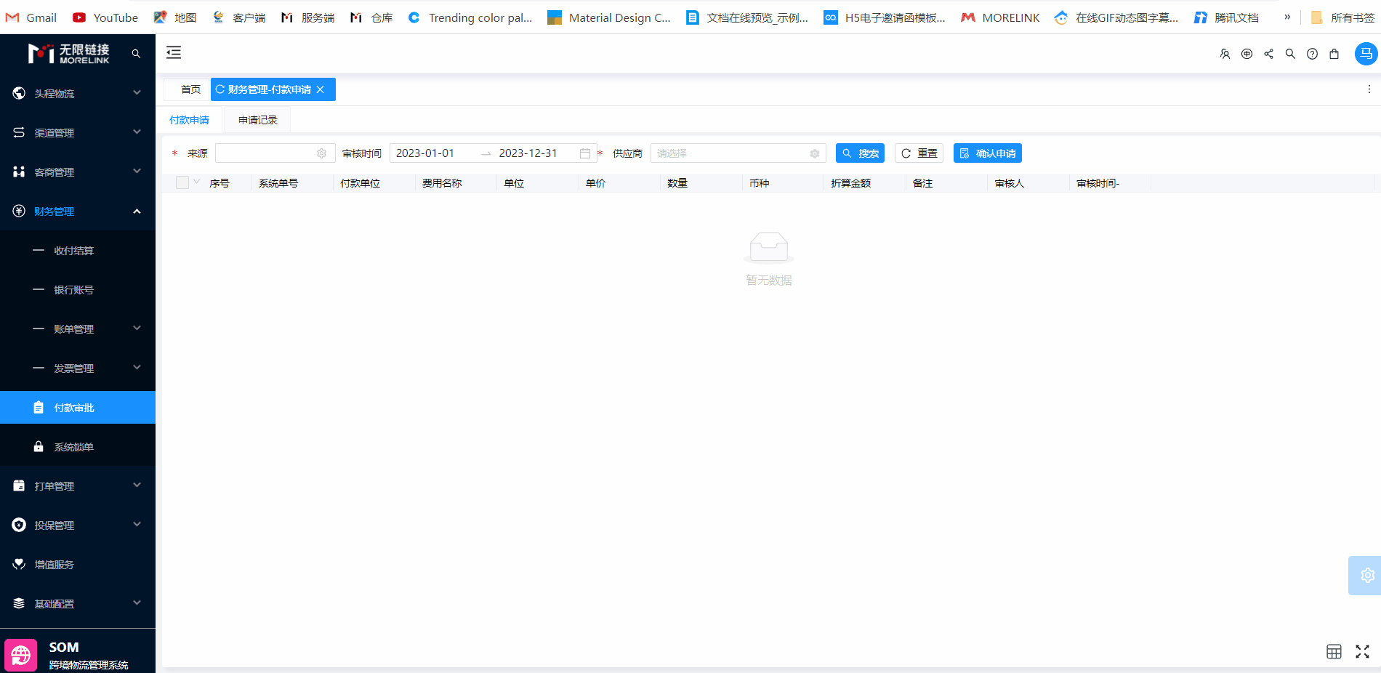Expand the 基础配置 menu
1381x673 pixels.
pos(78,603)
